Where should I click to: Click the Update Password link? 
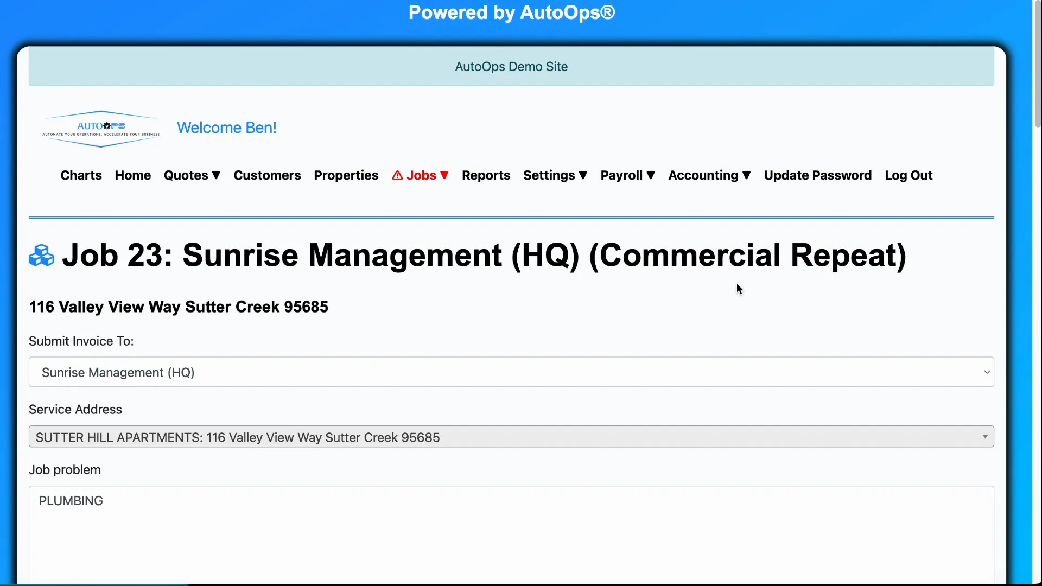click(x=818, y=175)
